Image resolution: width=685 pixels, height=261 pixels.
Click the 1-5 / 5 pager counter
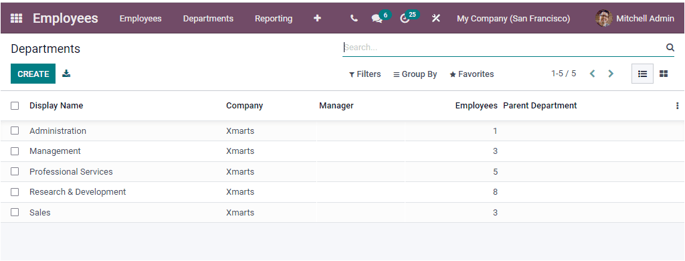coord(563,74)
